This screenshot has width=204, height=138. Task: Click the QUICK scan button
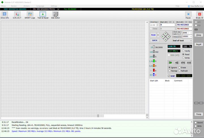point(155,41)
